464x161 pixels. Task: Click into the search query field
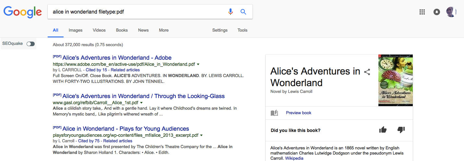point(136,12)
